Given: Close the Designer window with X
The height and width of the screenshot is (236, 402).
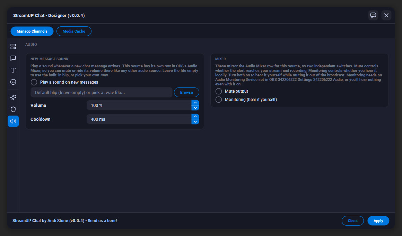Looking at the screenshot, I should click(x=386, y=15).
